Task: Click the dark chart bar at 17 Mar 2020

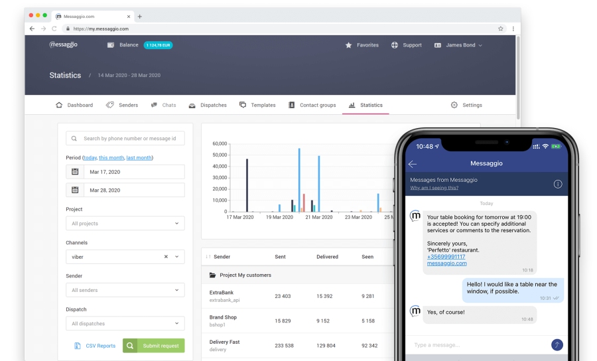Action: coord(247,185)
